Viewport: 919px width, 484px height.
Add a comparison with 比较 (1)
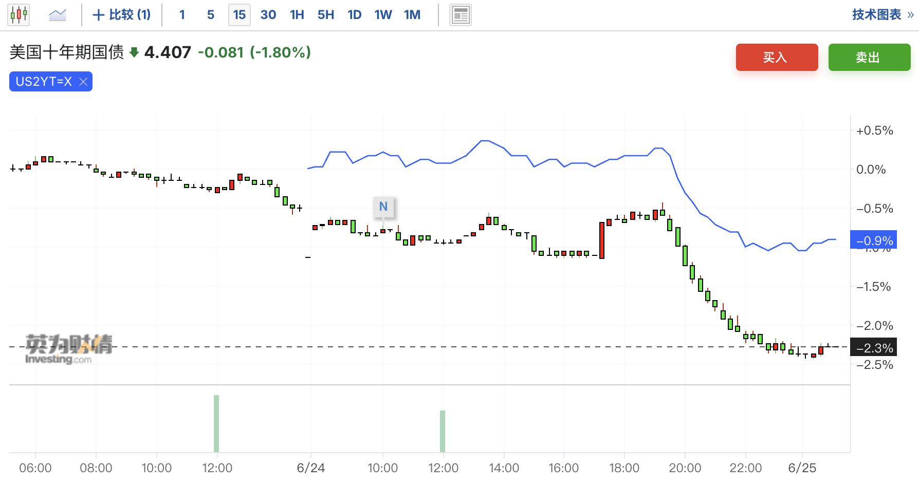[x=122, y=14]
